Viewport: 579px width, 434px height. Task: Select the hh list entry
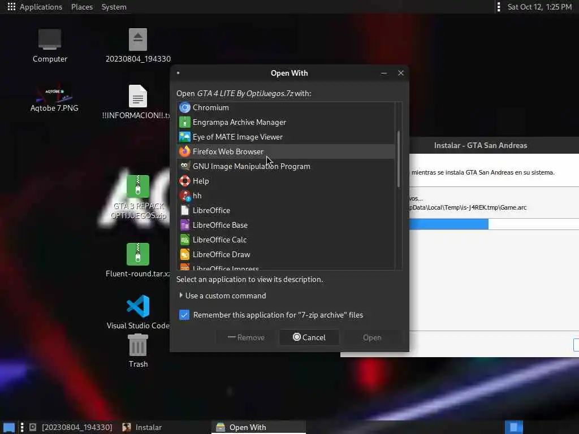[286, 196]
